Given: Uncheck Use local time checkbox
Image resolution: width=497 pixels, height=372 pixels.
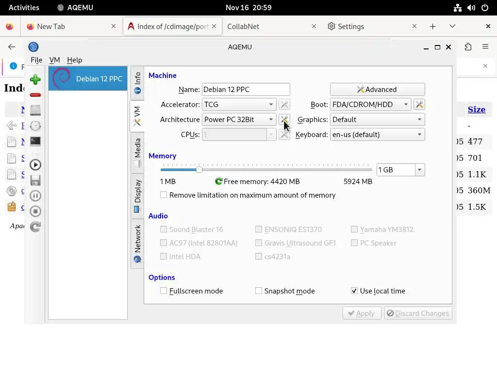Looking at the screenshot, I should 354,291.
